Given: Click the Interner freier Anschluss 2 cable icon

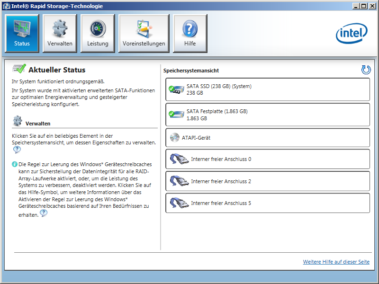Looking at the screenshot, I should [x=179, y=181].
